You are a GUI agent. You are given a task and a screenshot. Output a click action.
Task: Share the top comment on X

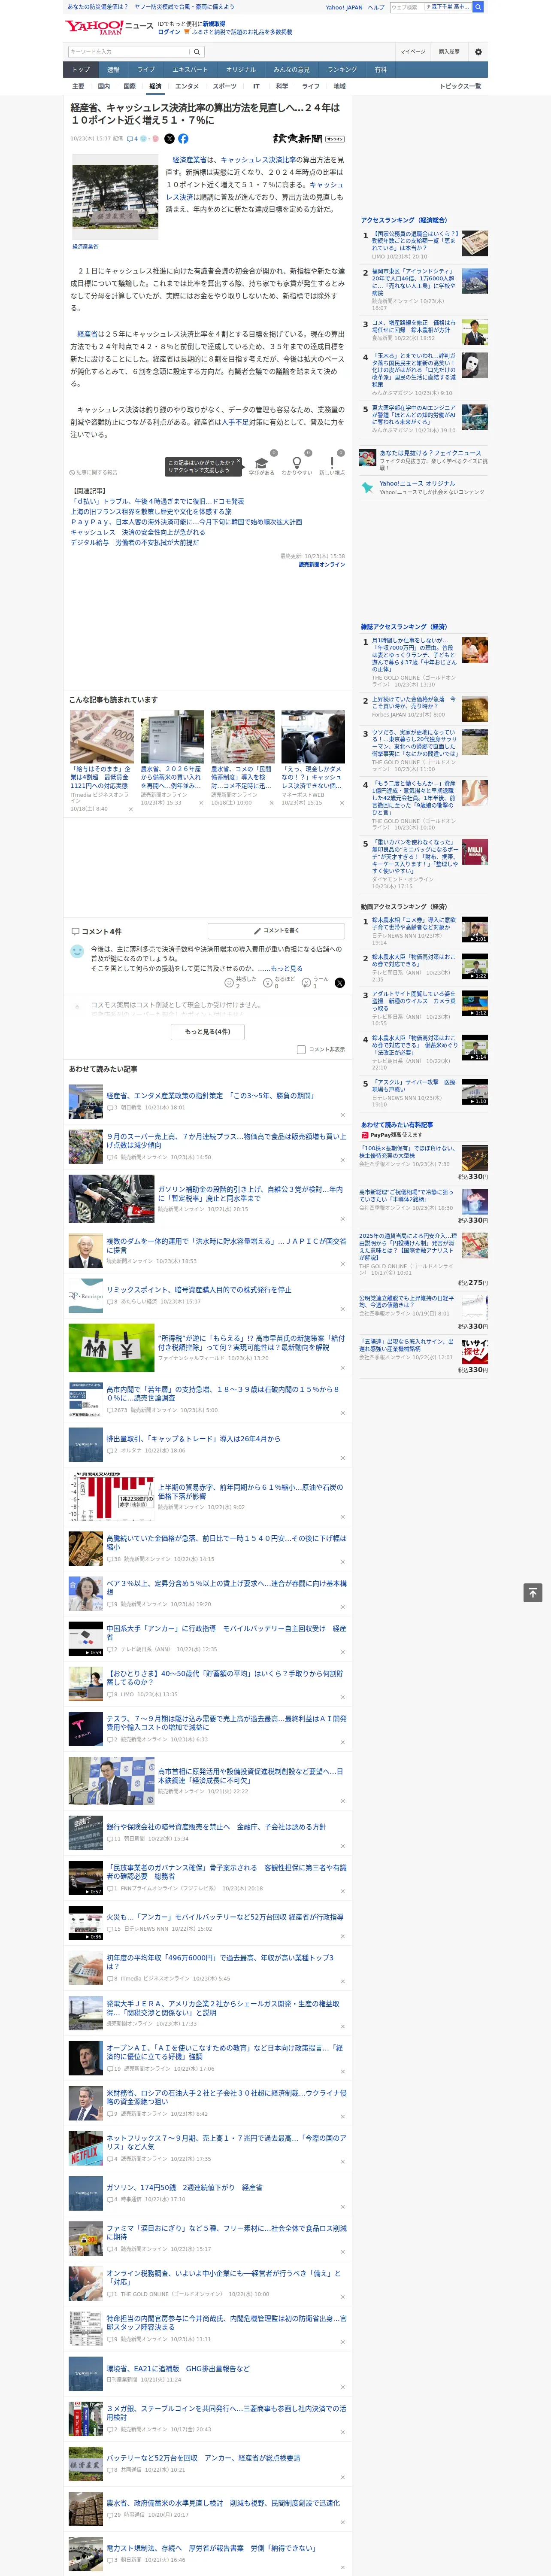click(339, 984)
